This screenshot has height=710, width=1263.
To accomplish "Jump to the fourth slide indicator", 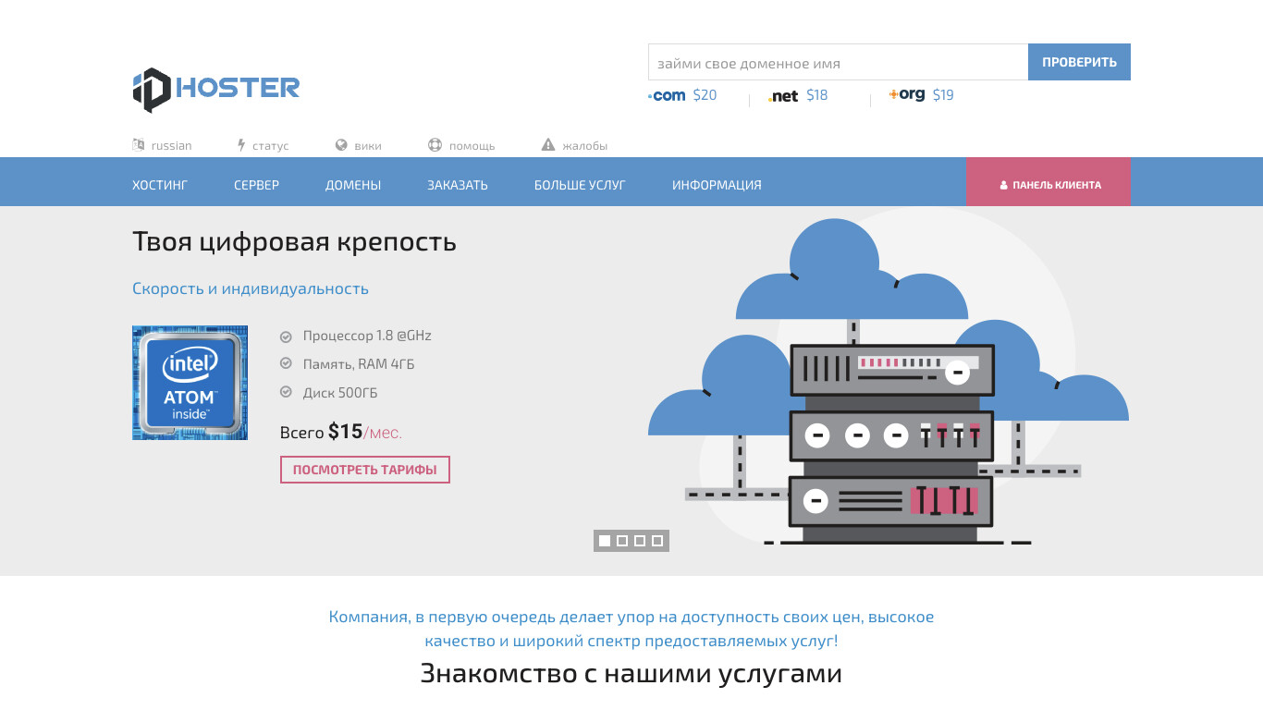I will (x=657, y=541).
